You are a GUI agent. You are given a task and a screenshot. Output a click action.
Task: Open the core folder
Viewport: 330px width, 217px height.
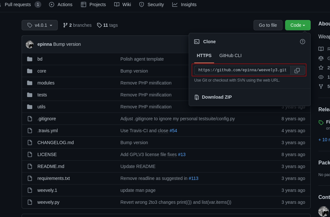pyautogui.click(x=42, y=71)
